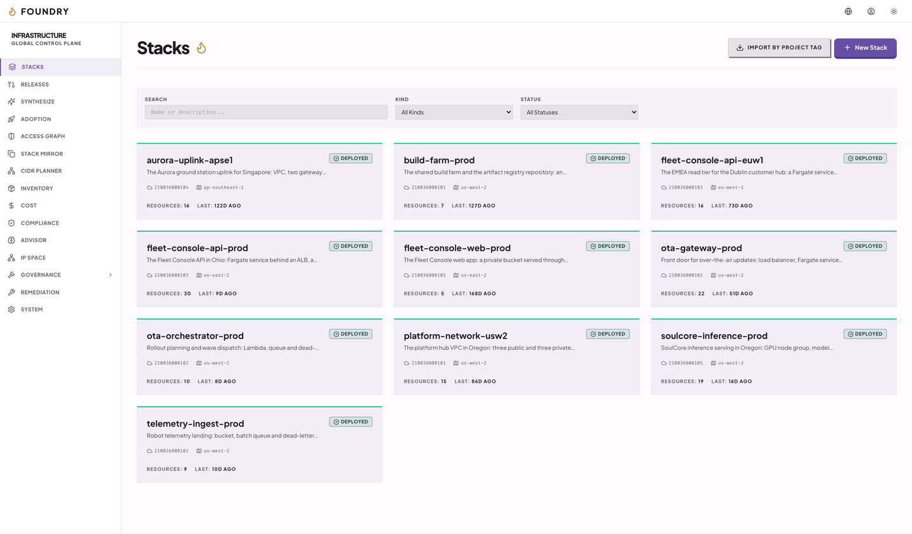Open Access Graph from sidebar
912x534 pixels.
tap(61, 136)
